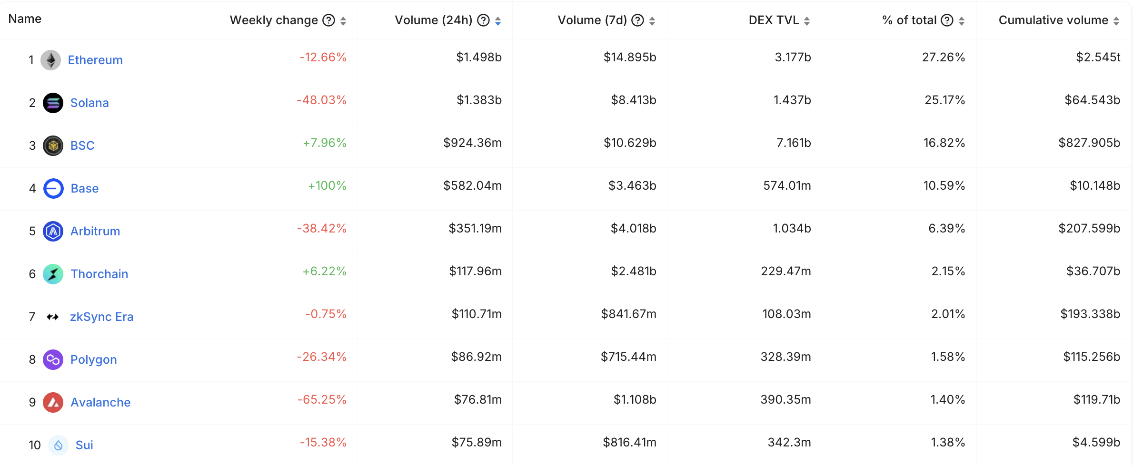Sort by Volume (7d) sort arrows

pyautogui.click(x=652, y=21)
